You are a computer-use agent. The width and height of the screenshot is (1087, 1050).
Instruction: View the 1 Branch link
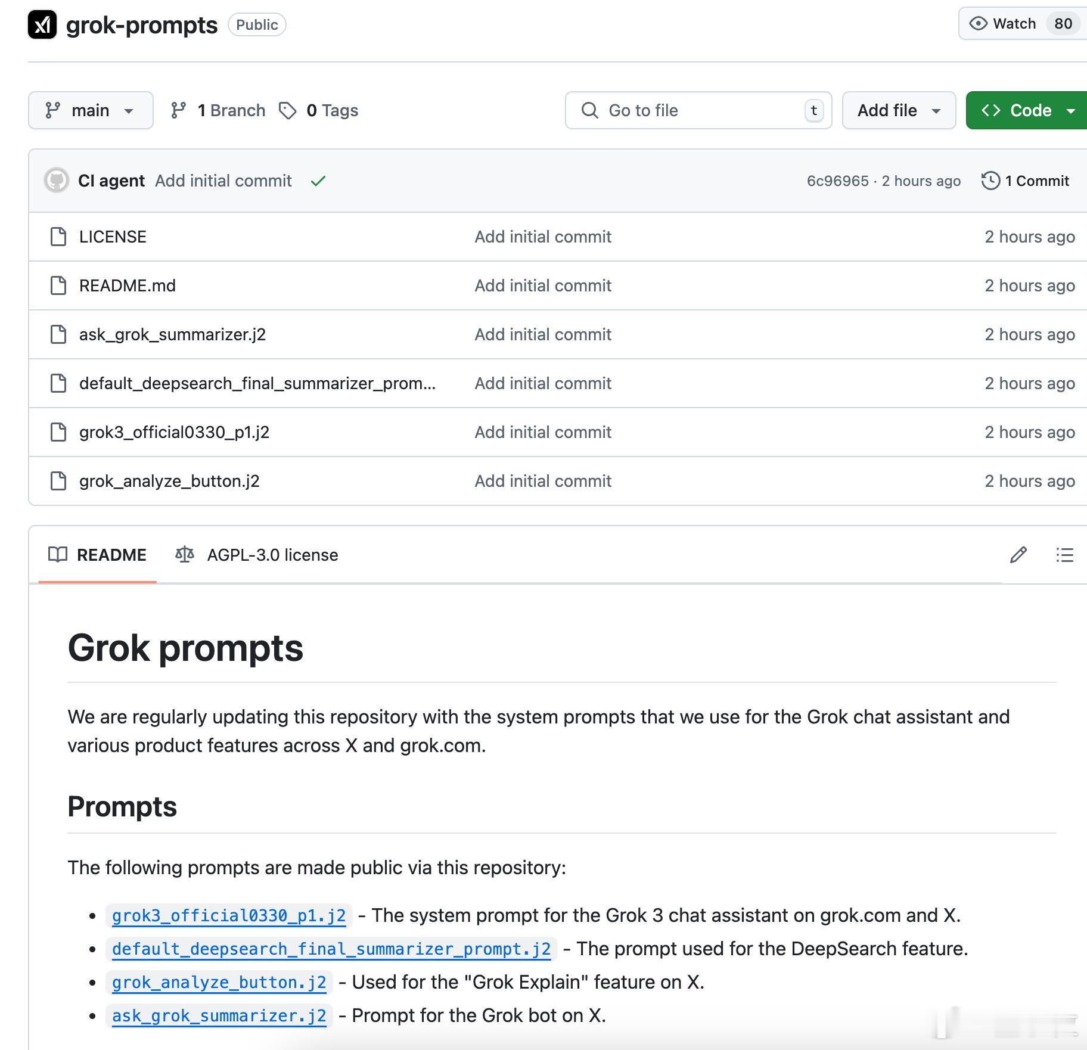click(218, 110)
